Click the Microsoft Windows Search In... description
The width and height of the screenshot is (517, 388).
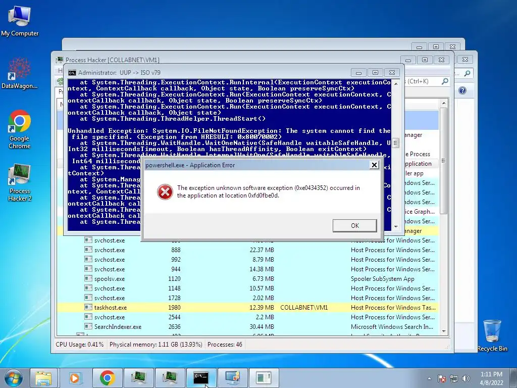[392, 327]
